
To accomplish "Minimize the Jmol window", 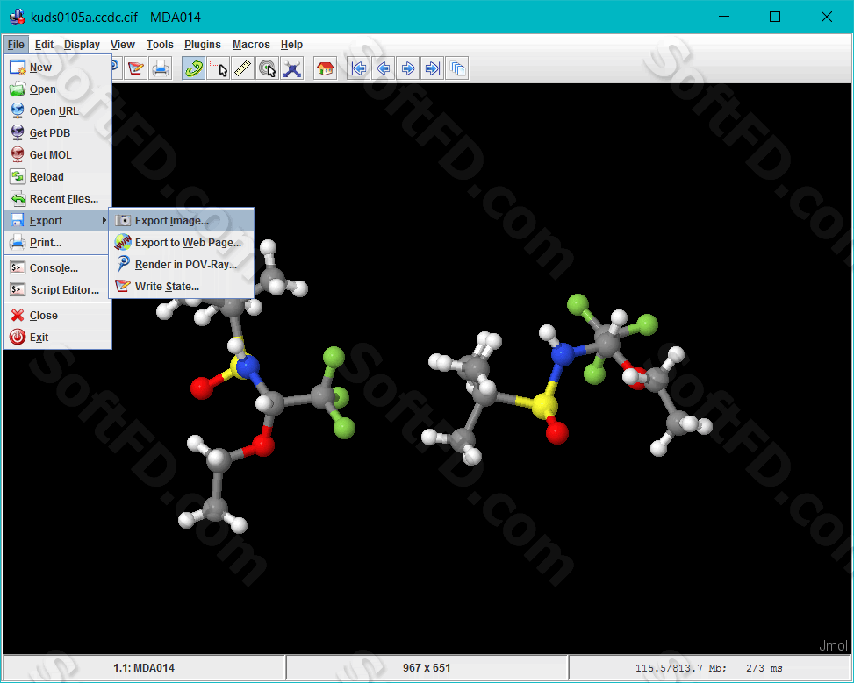I will [724, 17].
